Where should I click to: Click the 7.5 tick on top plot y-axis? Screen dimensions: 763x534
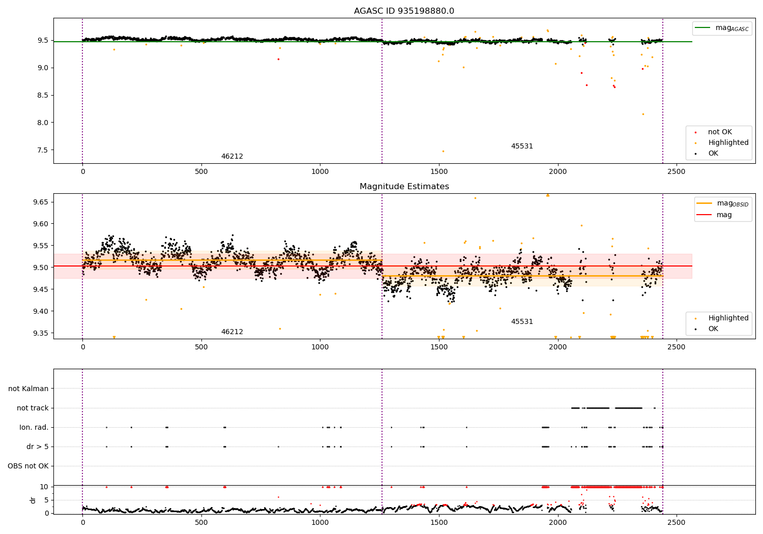[x=43, y=150]
